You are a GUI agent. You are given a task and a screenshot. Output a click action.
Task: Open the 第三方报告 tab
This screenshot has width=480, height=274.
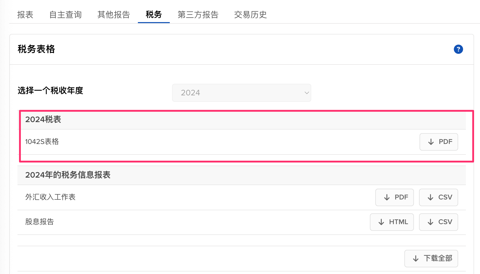point(198,15)
